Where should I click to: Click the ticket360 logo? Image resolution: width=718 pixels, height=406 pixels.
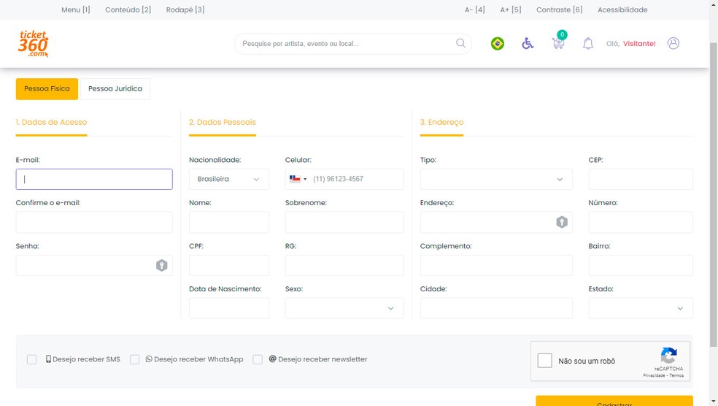pyautogui.click(x=34, y=44)
